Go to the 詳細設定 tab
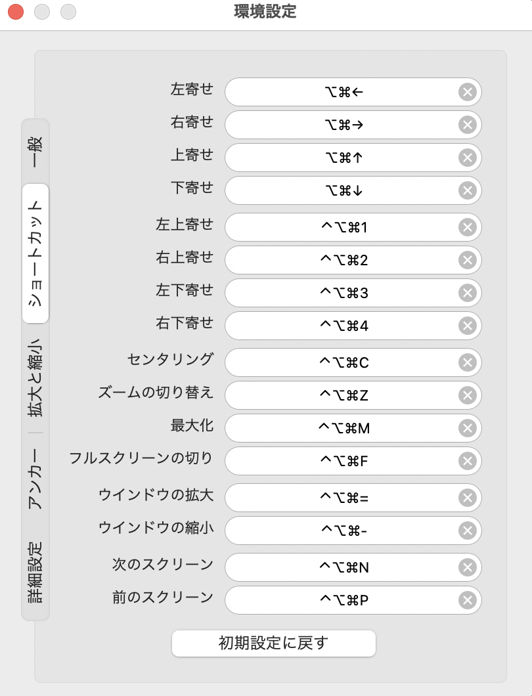The width and height of the screenshot is (532, 696). 35,573
